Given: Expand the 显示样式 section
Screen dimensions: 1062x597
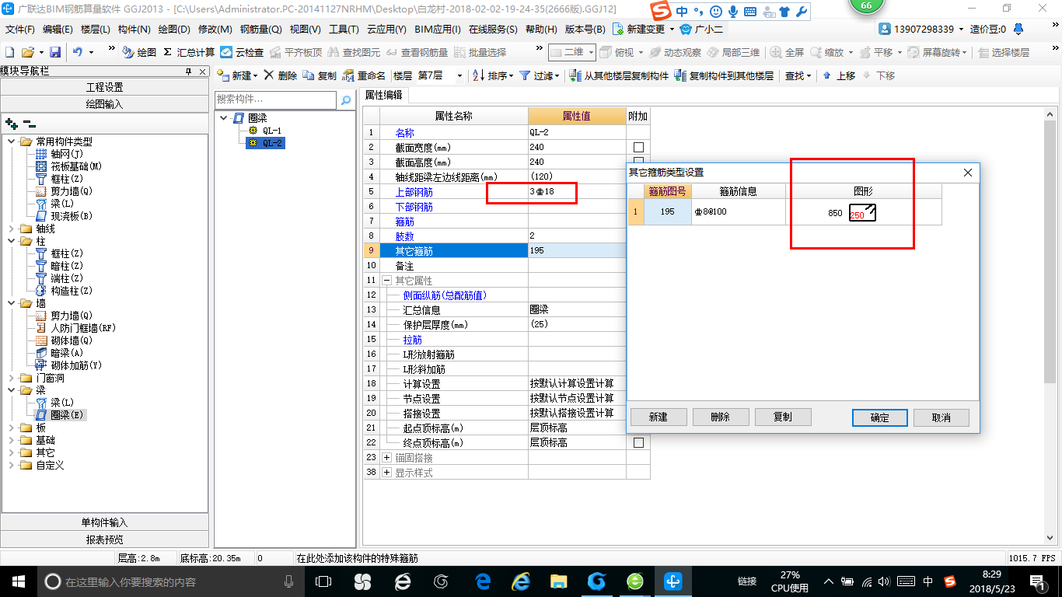Looking at the screenshot, I should [x=386, y=473].
